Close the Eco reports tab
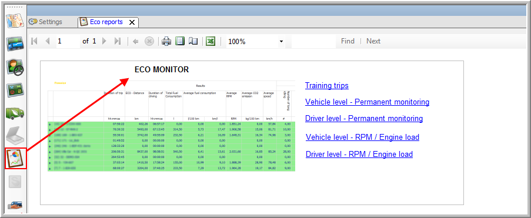Viewport: 531px width, 218px height. [x=132, y=22]
